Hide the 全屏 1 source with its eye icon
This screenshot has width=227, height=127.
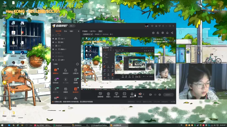[x=53, y=60]
